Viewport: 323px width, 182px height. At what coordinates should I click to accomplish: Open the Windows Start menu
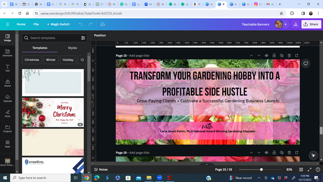pos(5,178)
